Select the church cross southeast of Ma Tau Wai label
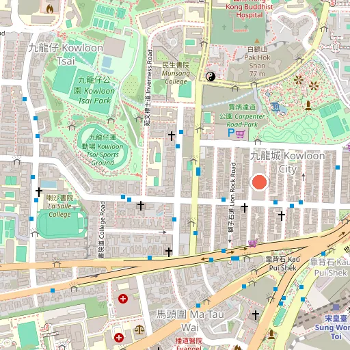This screenshot has width=350, height=350. (256, 315)
